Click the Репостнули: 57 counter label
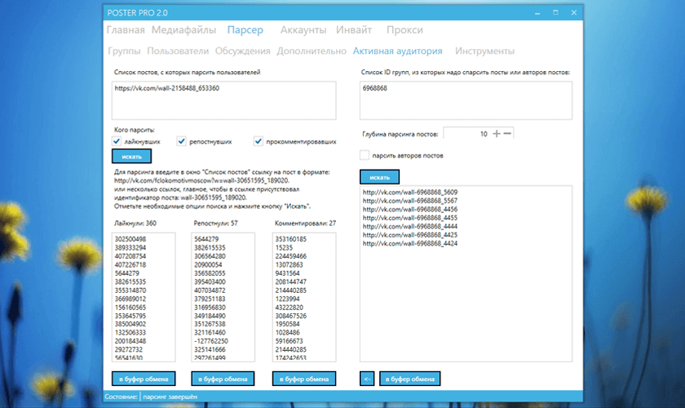The image size is (685, 408). 215,223
